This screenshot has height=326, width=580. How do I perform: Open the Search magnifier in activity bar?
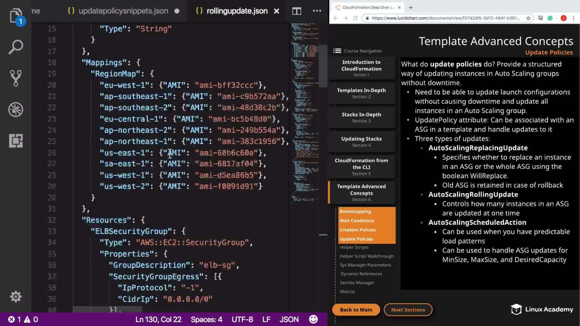pos(16,47)
